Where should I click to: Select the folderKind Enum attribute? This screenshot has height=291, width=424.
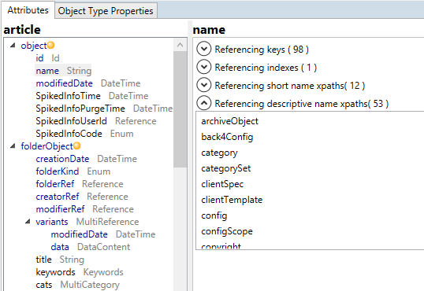point(73,171)
